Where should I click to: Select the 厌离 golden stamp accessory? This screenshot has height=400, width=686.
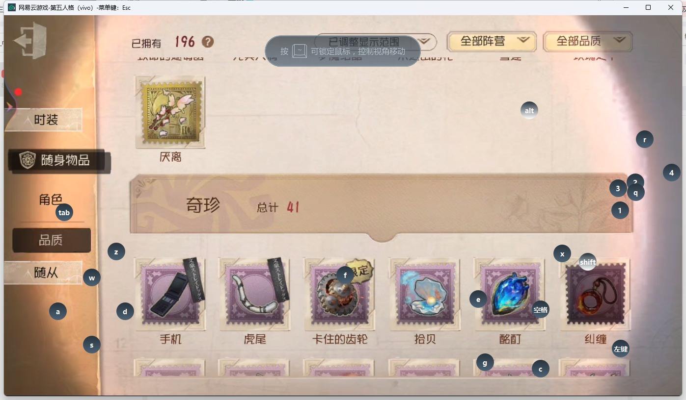click(x=170, y=112)
